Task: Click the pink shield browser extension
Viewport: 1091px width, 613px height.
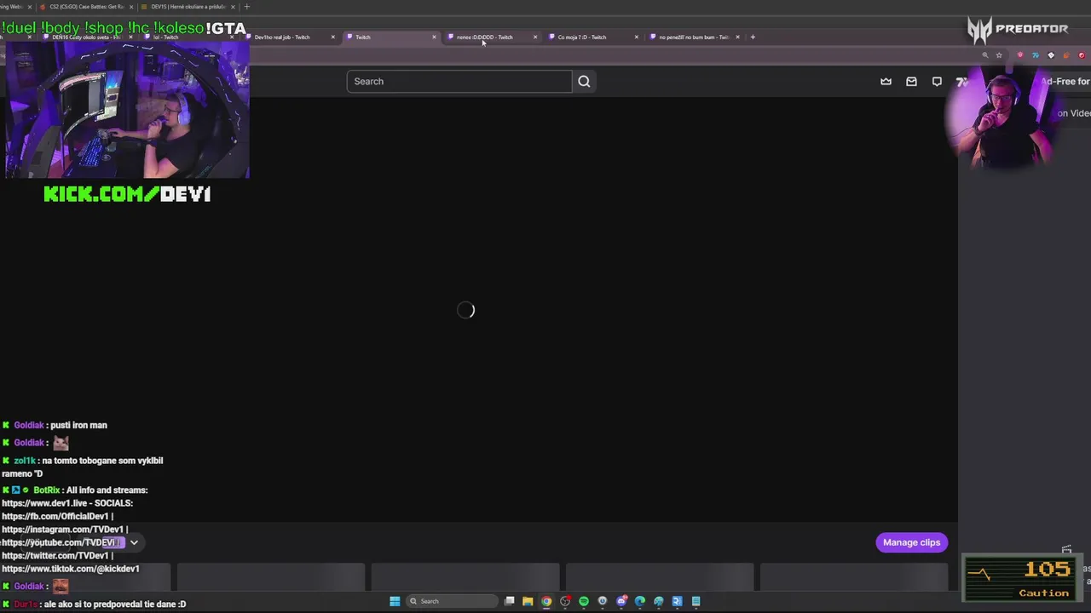Action: pyautogui.click(x=1020, y=55)
